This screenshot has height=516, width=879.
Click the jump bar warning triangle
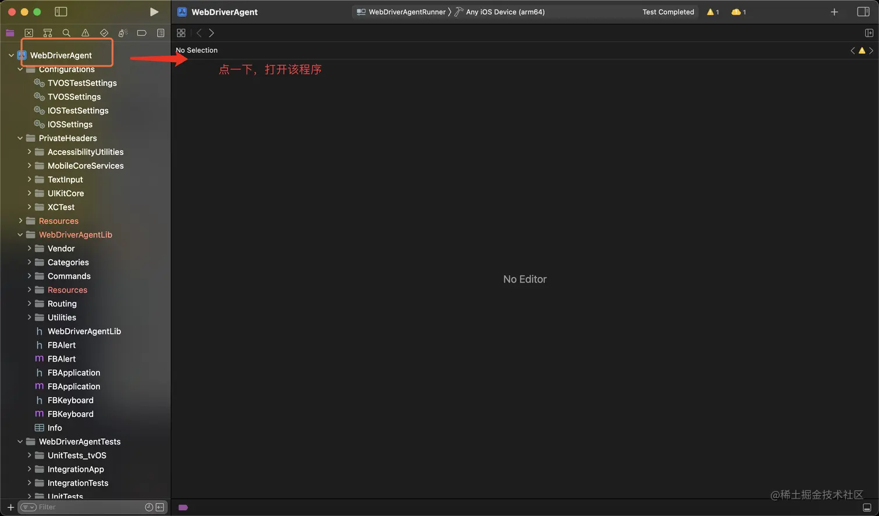pos(862,50)
